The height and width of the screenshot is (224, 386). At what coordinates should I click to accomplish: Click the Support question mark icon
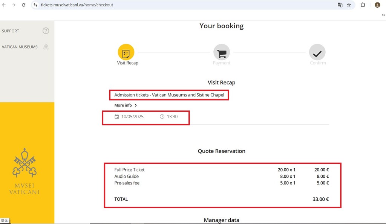tap(46, 31)
